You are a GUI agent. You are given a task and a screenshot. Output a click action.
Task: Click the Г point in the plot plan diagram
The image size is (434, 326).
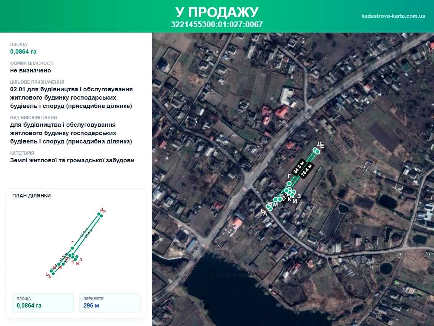tap(72, 248)
